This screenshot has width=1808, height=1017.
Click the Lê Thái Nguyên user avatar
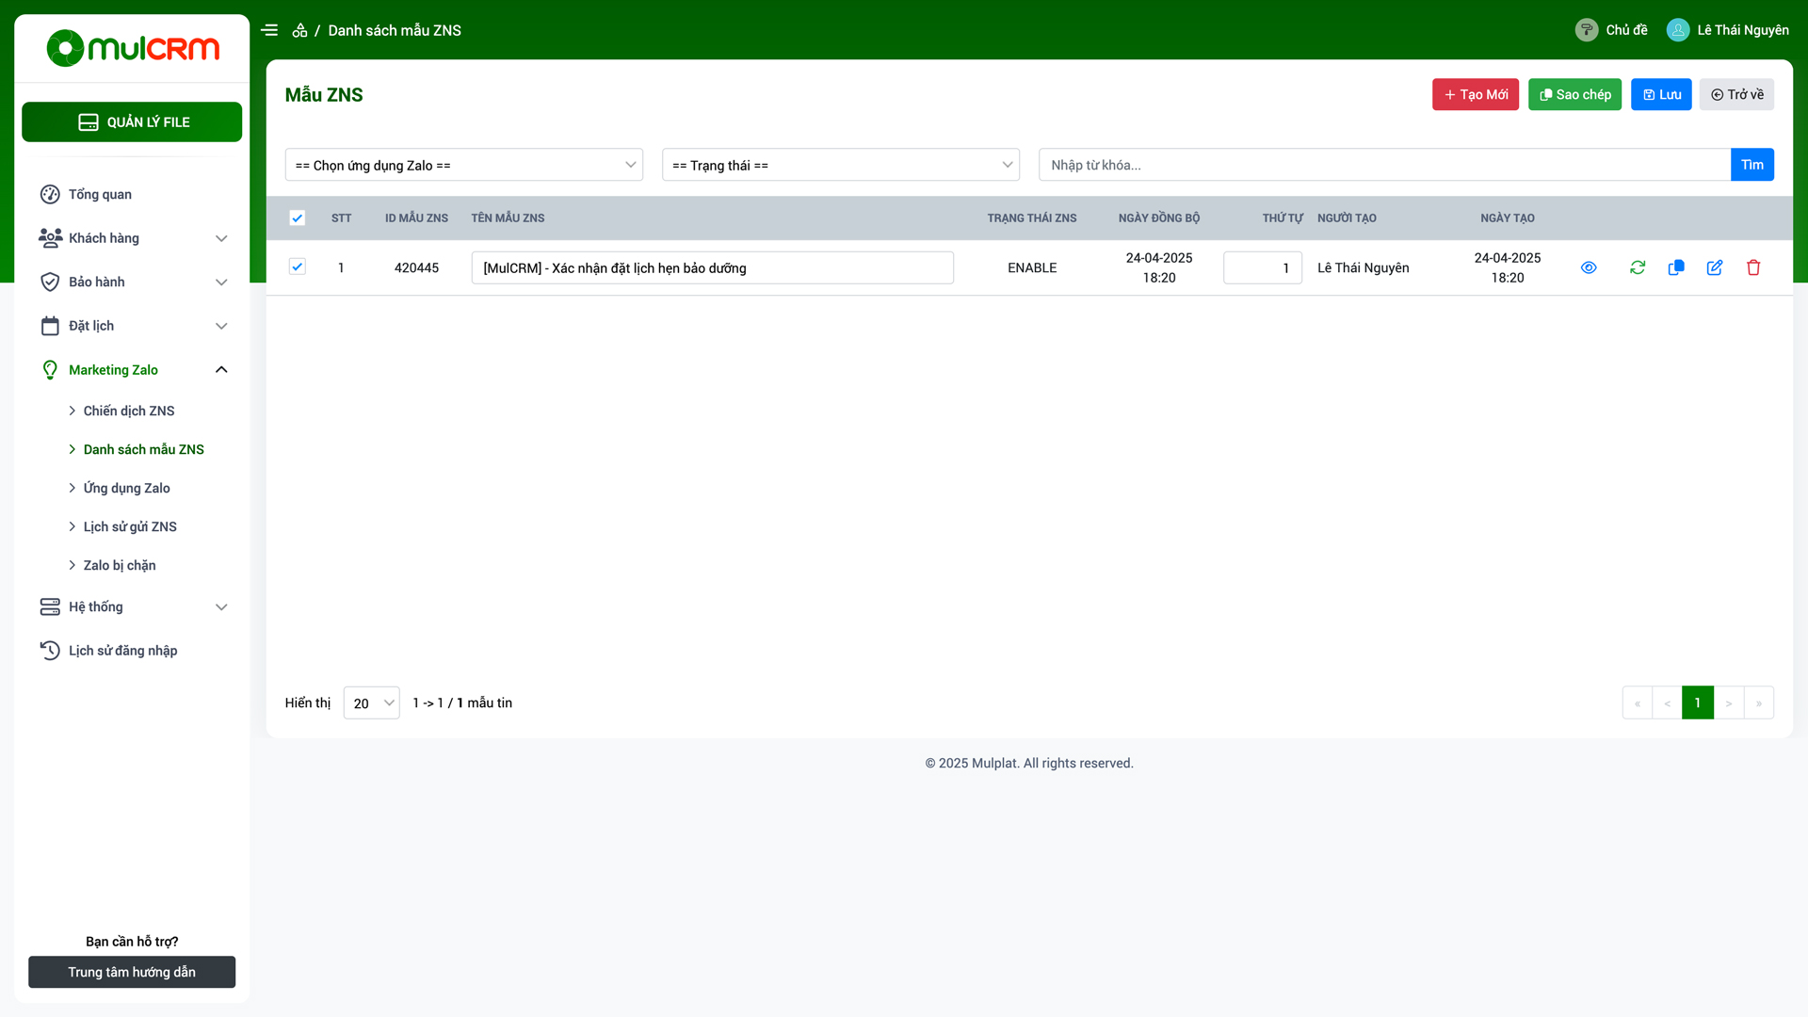point(1678,30)
